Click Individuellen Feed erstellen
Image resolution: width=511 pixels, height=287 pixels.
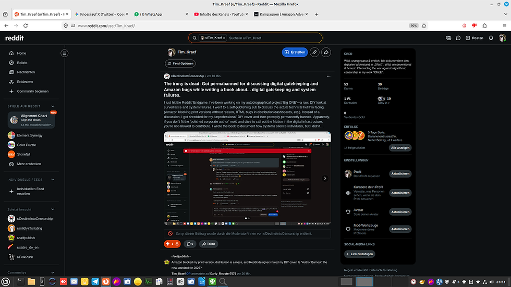[x=30, y=191]
